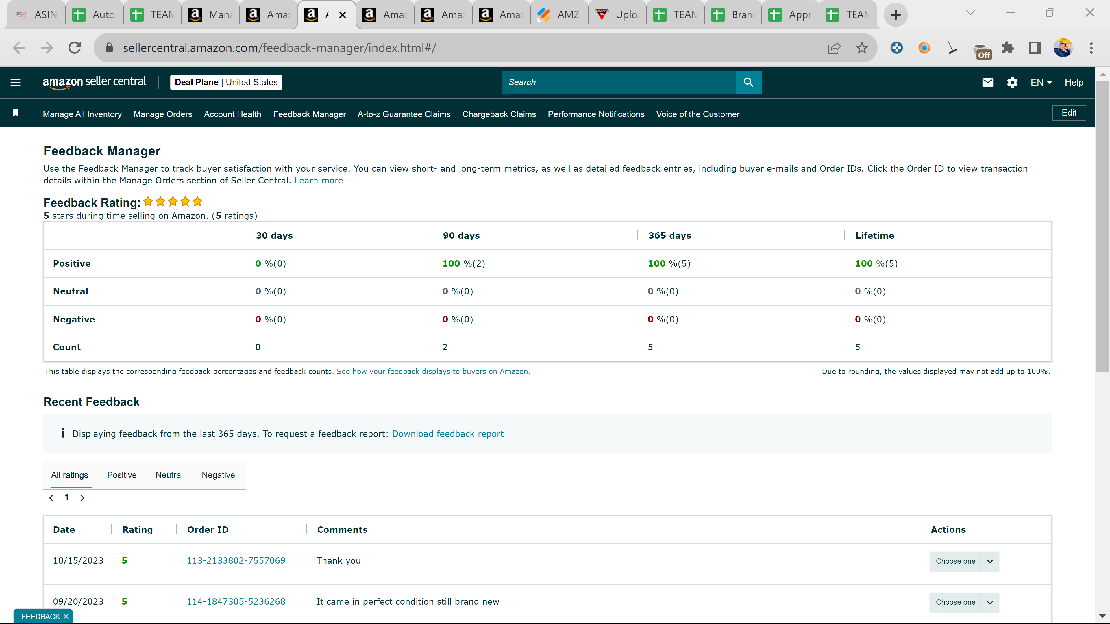Viewport: 1110px width, 624px height.
Task: Click the page vertical scrollbar thumb
Action: pos(1103,226)
